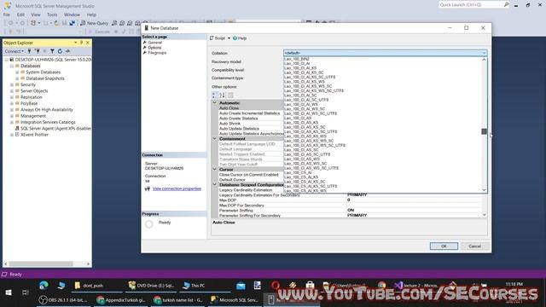Image resolution: width=546 pixels, height=307 pixels.
Task: Open the Tools menu
Action: pos(52,14)
